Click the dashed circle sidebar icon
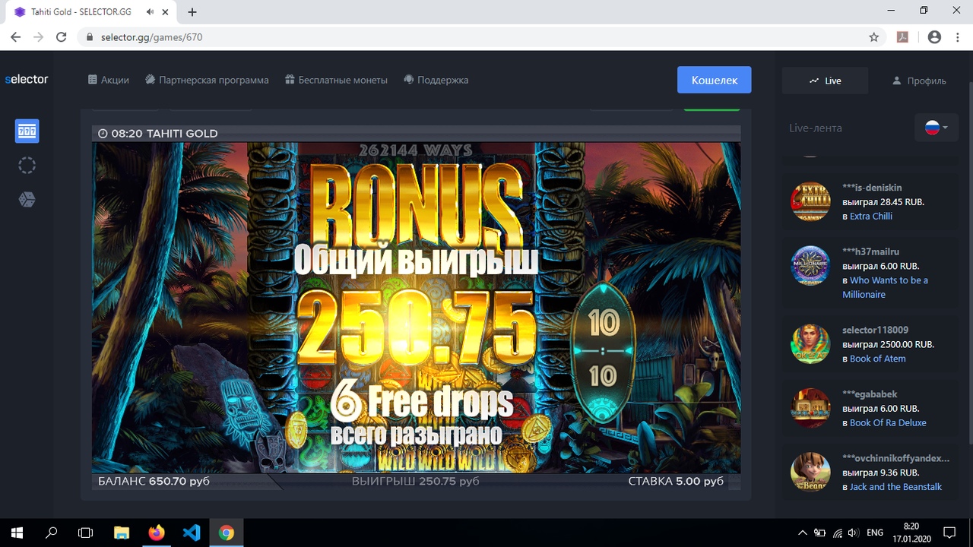This screenshot has width=973, height=547. tap(27, 166)
